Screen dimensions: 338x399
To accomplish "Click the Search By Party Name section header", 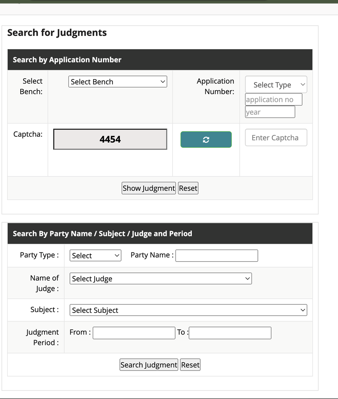I will (103, 234).
